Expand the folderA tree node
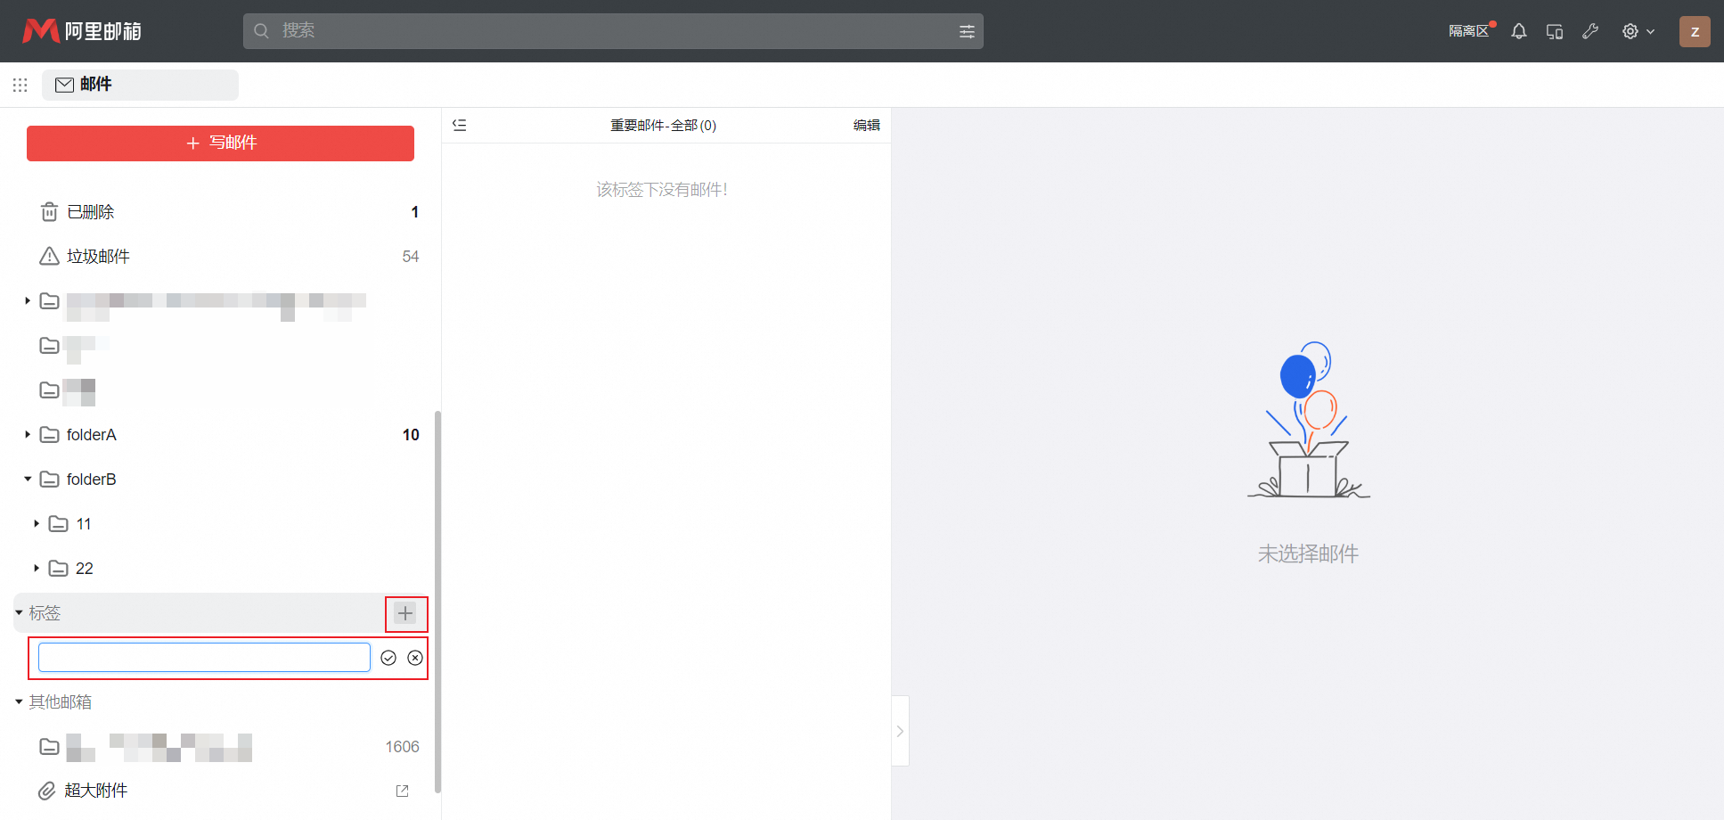 [x=28, y=435]
